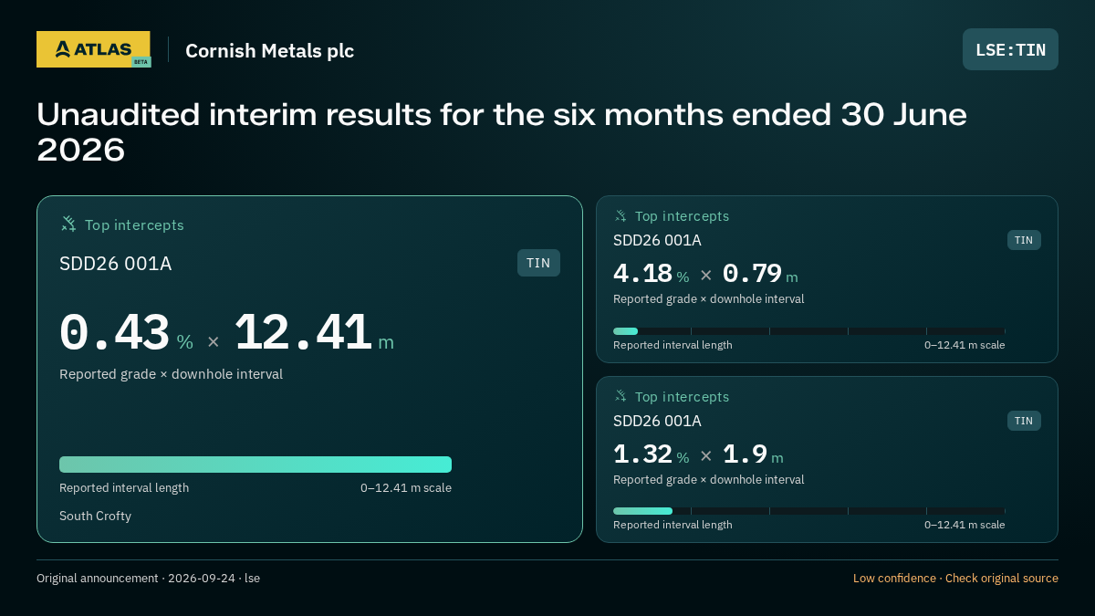Click the 4.18 grade value
Image resolution: width=1095 pixels, height=616 pixels.
pos(642,273)
